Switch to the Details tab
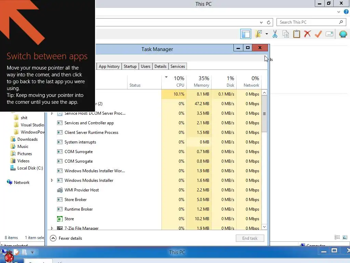 (161, 66)
